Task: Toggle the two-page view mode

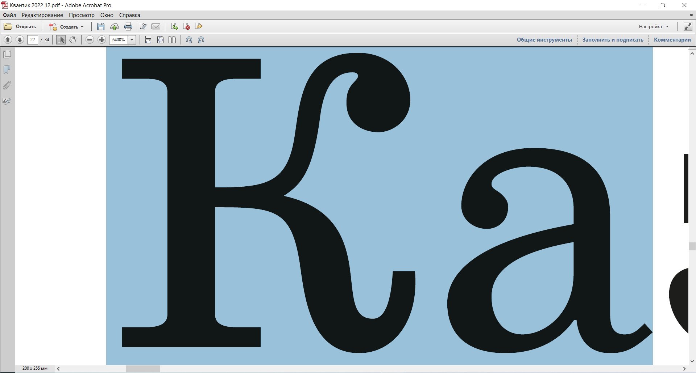Action: (172, 40)
